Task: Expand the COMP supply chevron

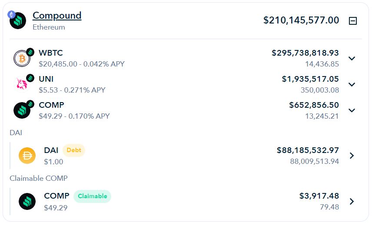Action: click(352, 110)
